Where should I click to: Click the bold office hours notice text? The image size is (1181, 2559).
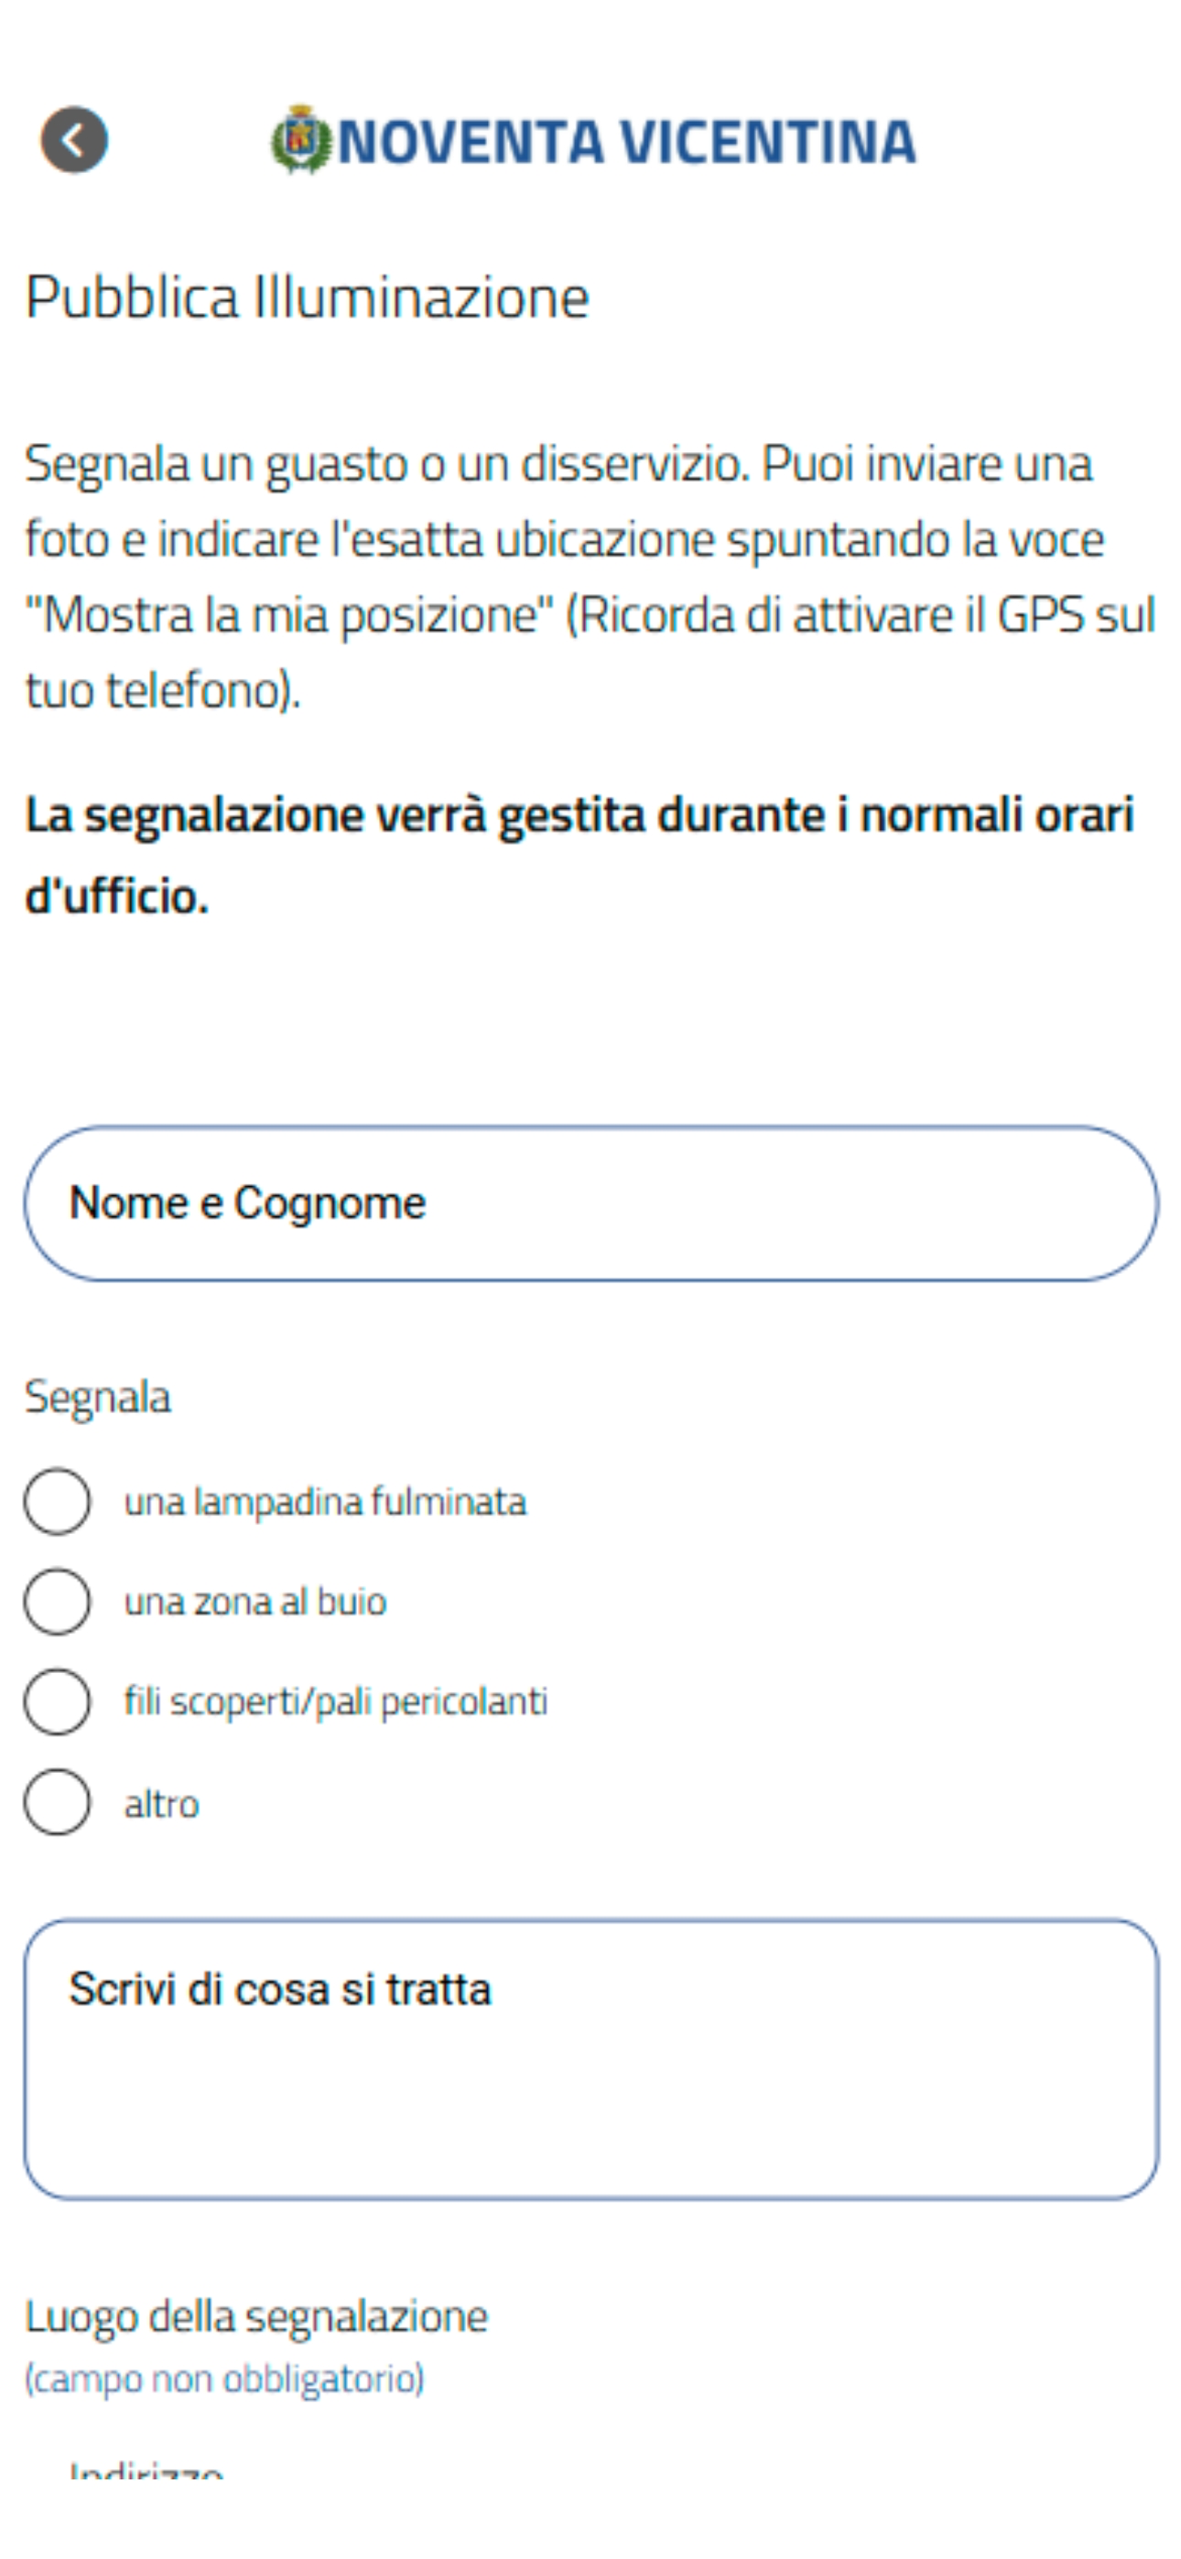coord(580,854)
